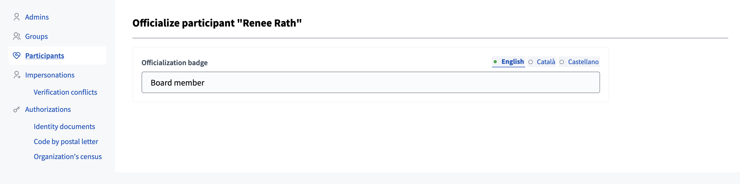Select the Castellano language tab

[583, 62]
